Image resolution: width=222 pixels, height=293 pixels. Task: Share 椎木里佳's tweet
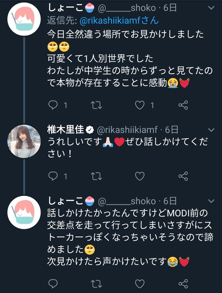[x=183, y=176]
